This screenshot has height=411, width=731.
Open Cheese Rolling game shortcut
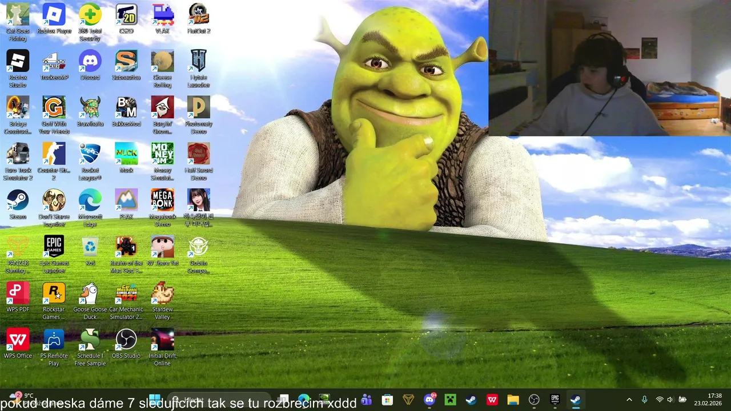point(162,68)
